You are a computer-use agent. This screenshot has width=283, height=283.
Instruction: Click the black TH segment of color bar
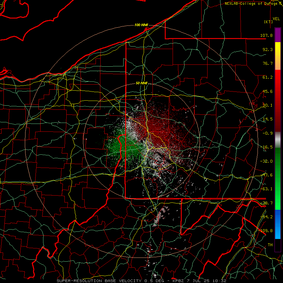278,245
